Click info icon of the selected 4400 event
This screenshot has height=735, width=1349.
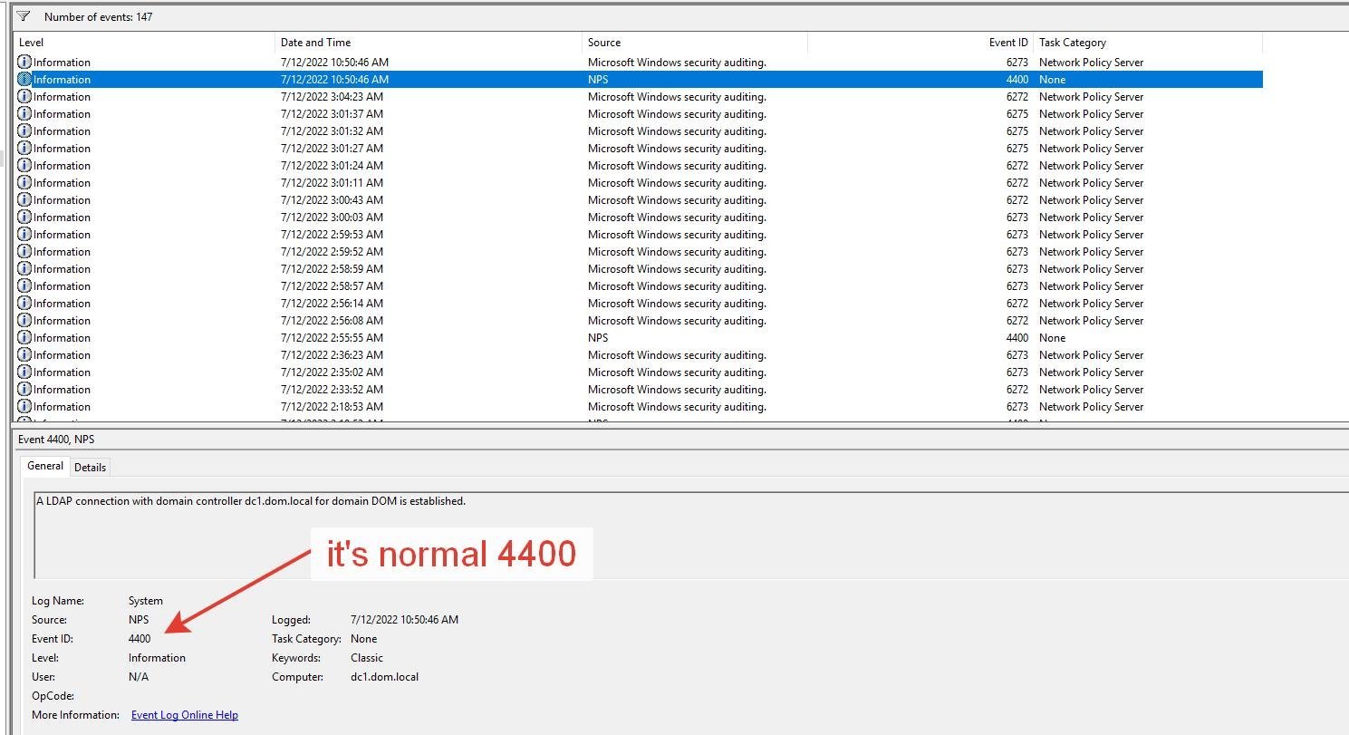click(x=24, y=79)
